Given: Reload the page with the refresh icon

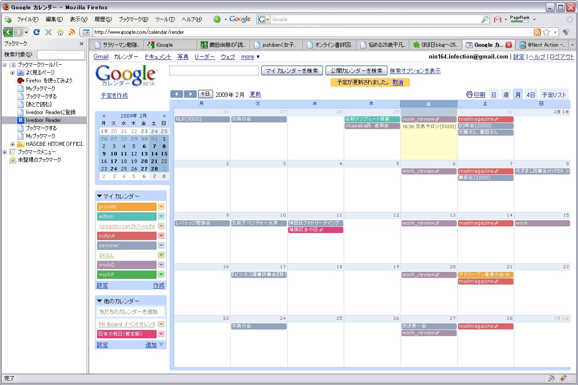Looking at the screenshot, I should 37,32.
